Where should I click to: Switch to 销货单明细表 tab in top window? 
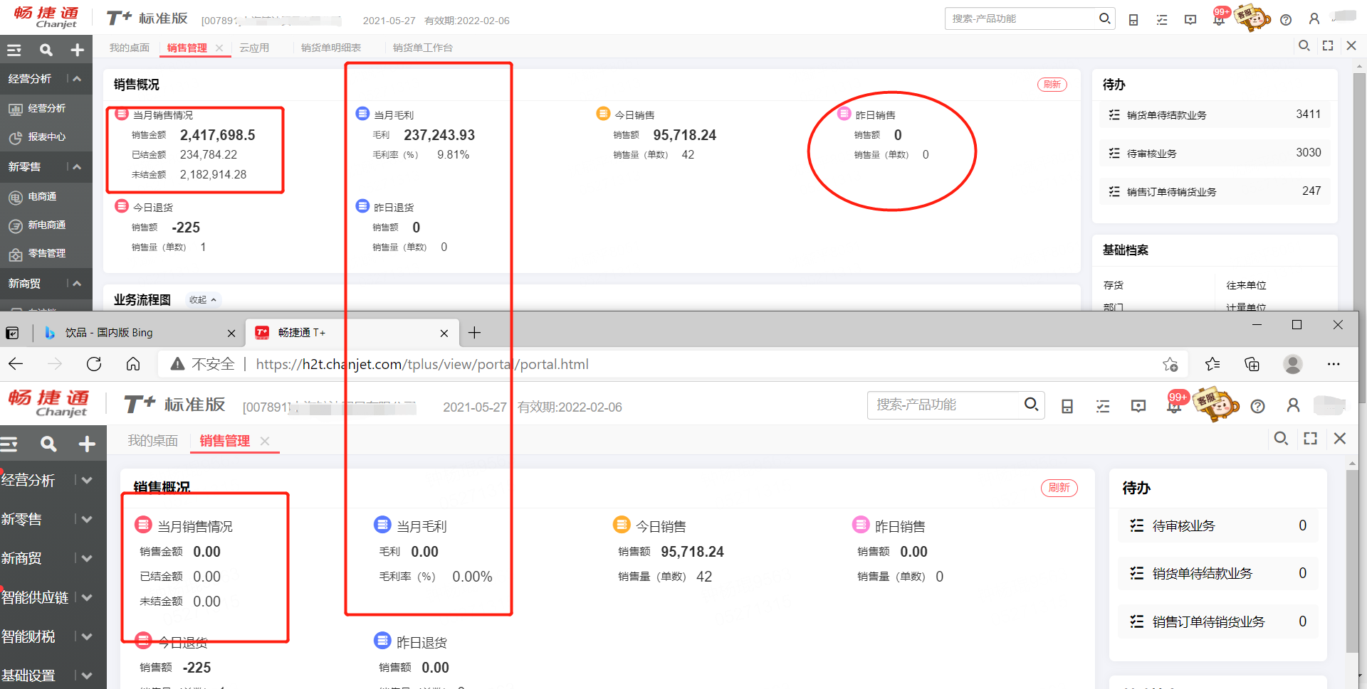331,48
